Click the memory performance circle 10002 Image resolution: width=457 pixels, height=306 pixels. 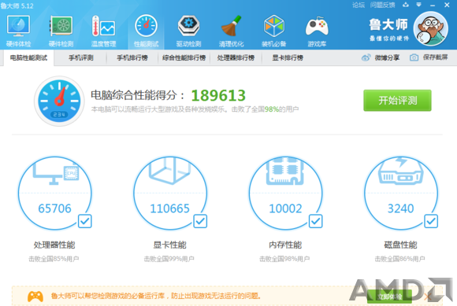[285, 194]
